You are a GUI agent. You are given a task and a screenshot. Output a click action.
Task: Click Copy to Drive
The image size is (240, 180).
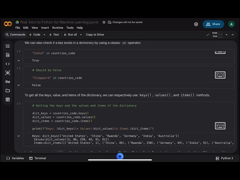coord(95,34)
